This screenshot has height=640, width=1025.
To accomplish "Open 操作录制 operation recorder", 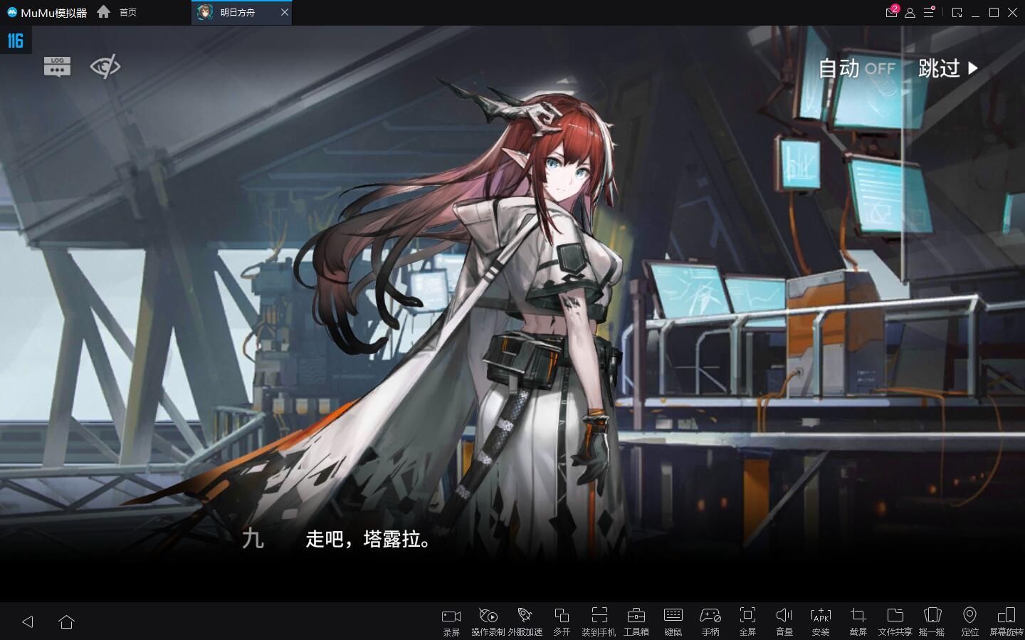I will [488, 621].
